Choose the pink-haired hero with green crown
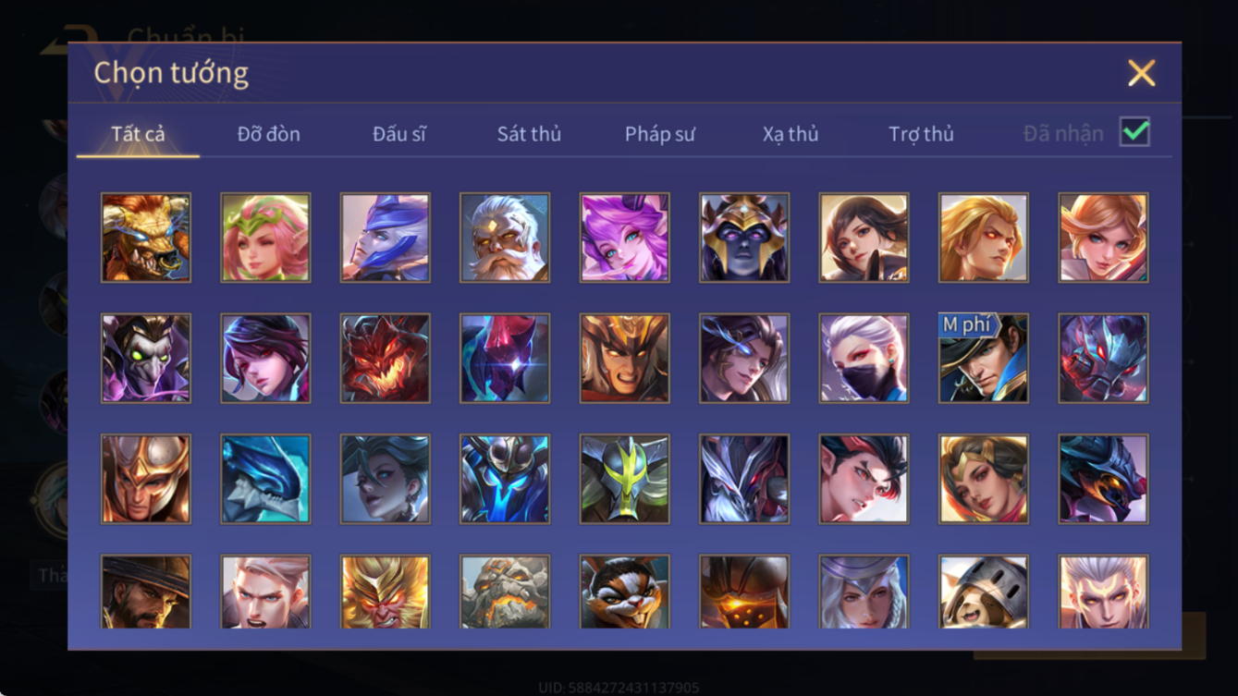Viewport: 1238px width, 696px height. click(x=265, y=238)
